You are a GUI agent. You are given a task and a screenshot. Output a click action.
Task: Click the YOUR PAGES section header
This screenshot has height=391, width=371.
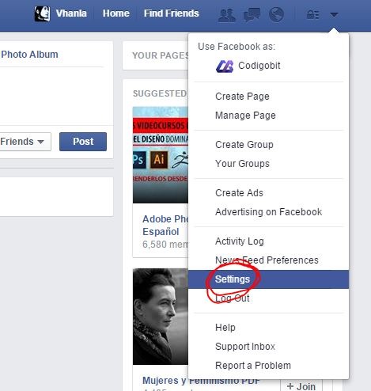161,55
